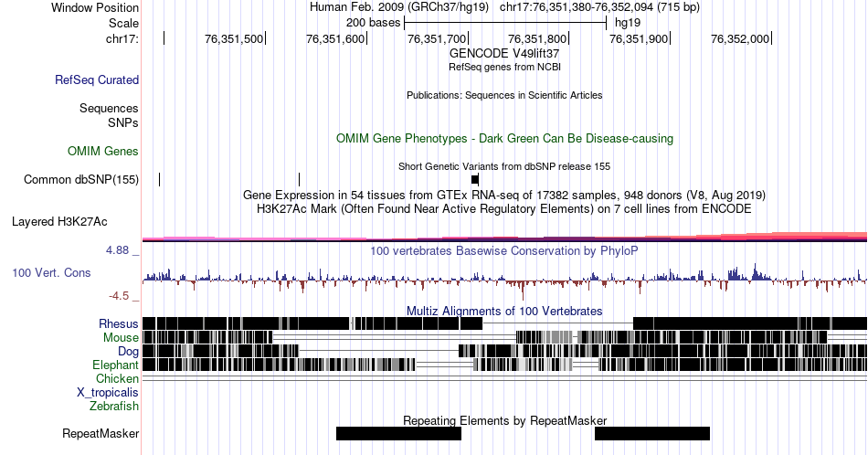Select the Rhesus alignment row label
868x455 pixels.
(119, 323)
